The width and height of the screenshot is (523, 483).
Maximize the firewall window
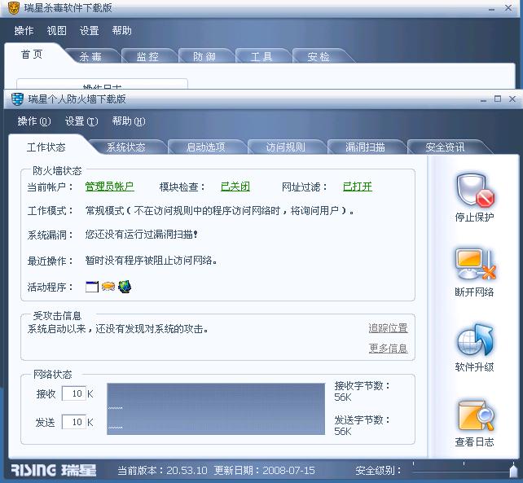[498, 99]
